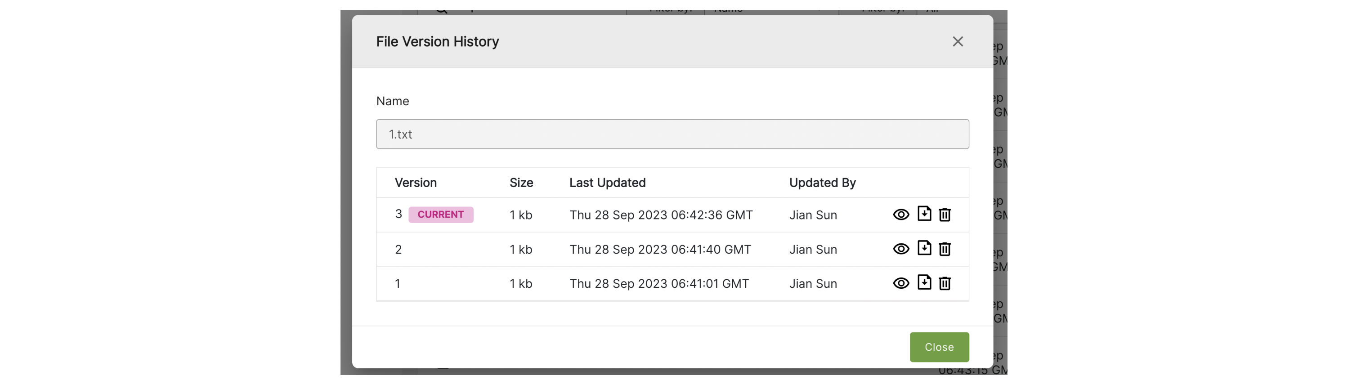Download version 1 of the file
Screen dimensions: 1348x385
[x=924, y=282]
